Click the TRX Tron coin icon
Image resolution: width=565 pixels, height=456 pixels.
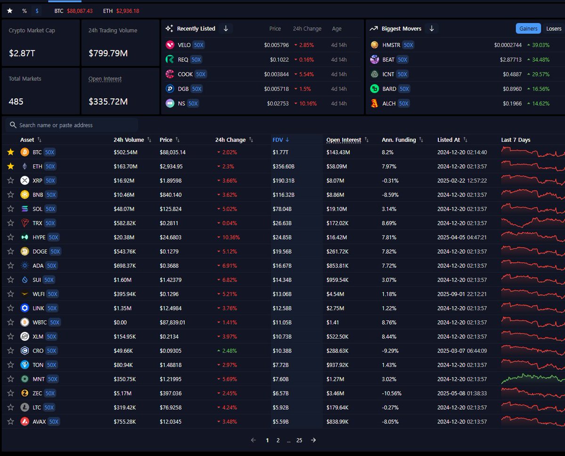click(24, 223)
